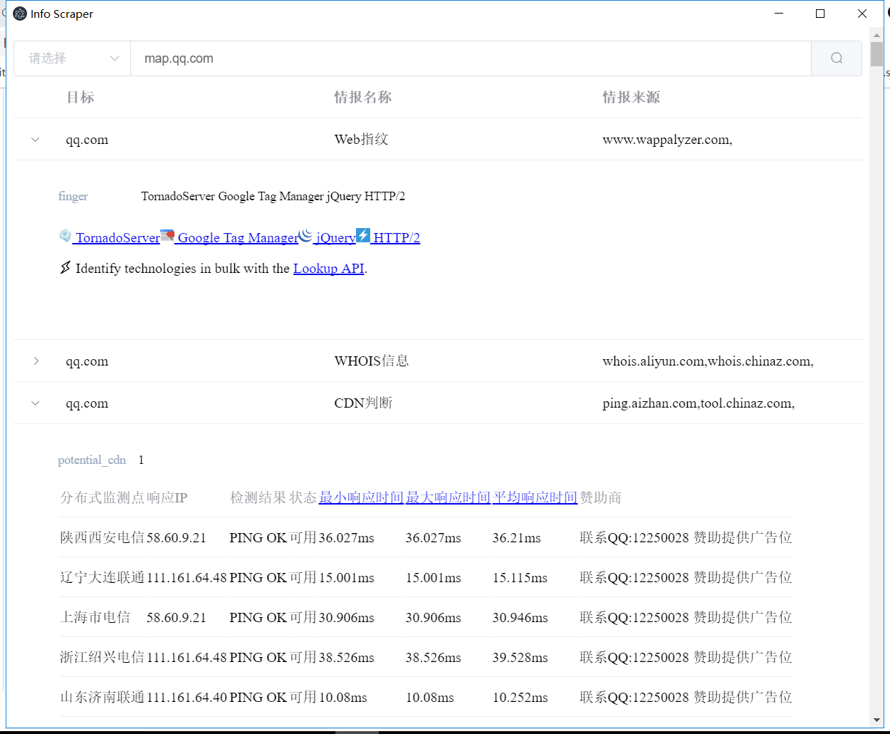Expand the WHOIS信息 row chevron
Image resolution: width=890 pixels, height=734 pixels.
[36, 361]
